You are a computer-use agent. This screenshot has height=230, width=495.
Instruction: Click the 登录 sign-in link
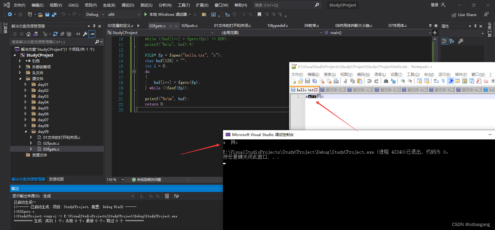[435, 5]
